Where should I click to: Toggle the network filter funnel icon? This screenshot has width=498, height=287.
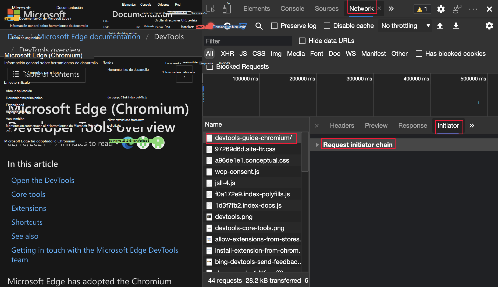point(243,26)
